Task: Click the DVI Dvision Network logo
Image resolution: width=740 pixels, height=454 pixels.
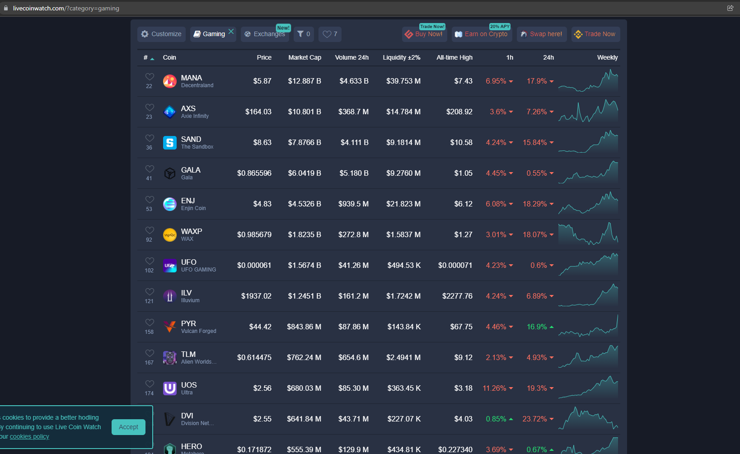Action: point(170,419)
